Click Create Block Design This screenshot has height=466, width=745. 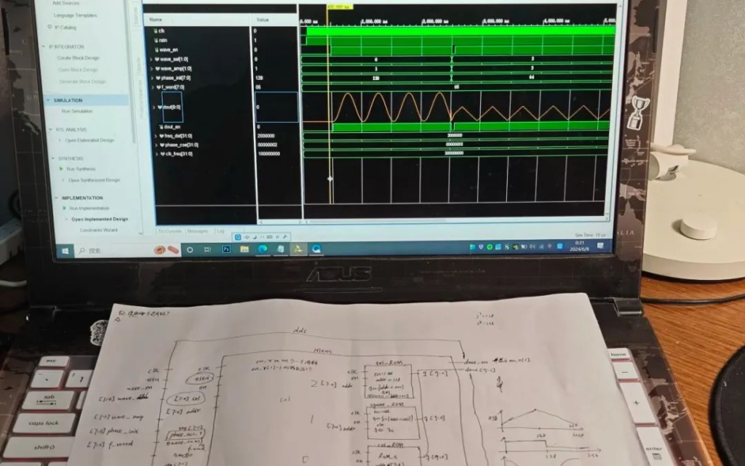[79, 57]
